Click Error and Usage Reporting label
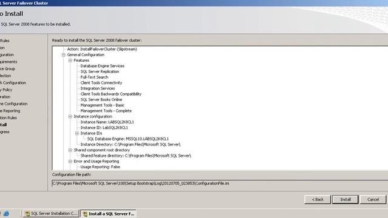Viewport: 388px width, 218px height. pyautogui.click(x=96, y=162)
